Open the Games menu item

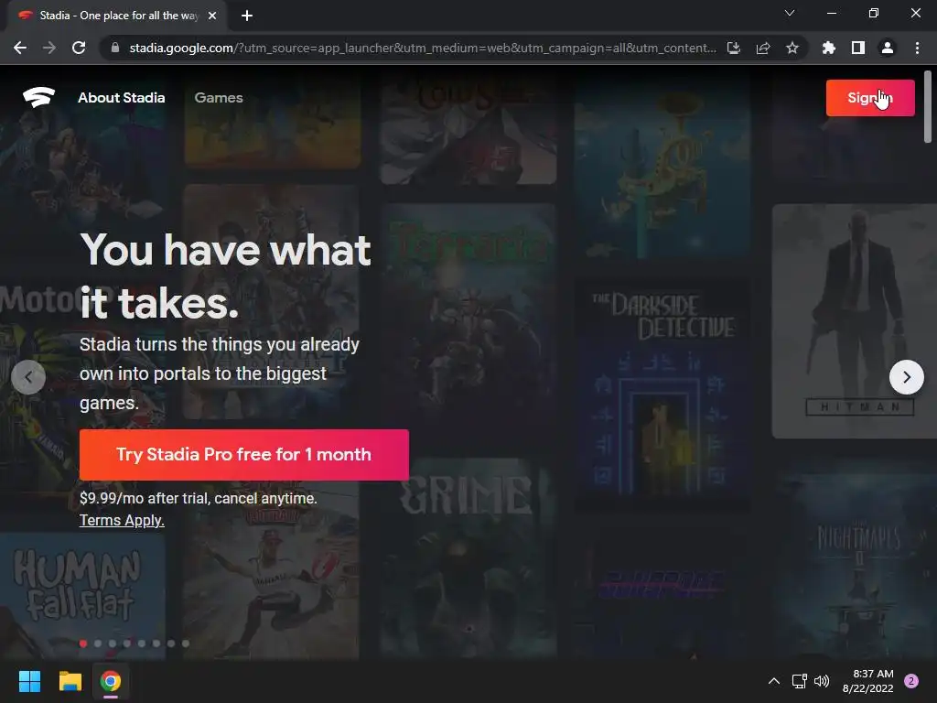(x=219, y=97)
